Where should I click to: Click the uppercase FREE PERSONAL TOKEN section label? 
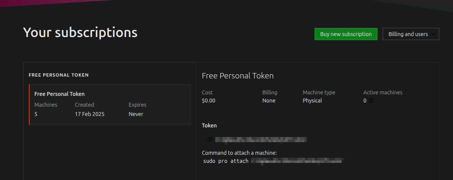pyautogui.click(x=59, y=75)
